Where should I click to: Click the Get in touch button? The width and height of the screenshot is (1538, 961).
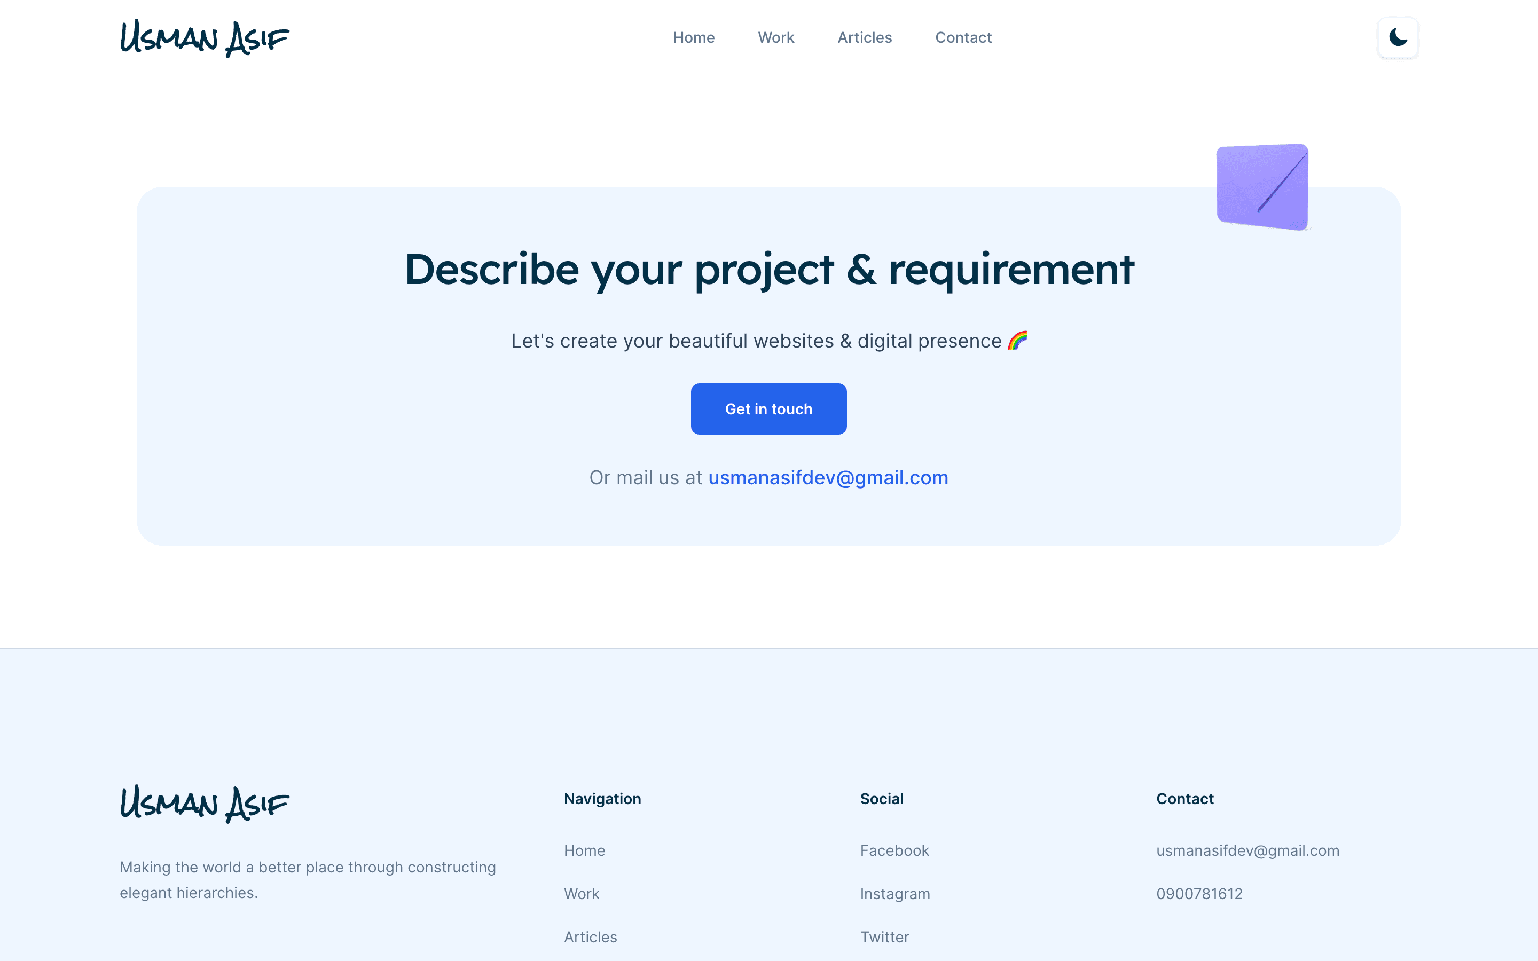[768, 408]
